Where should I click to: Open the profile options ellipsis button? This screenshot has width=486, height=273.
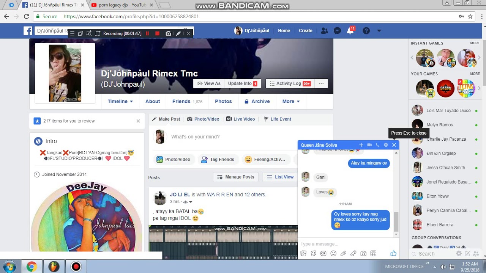click(x=321, y=83)
